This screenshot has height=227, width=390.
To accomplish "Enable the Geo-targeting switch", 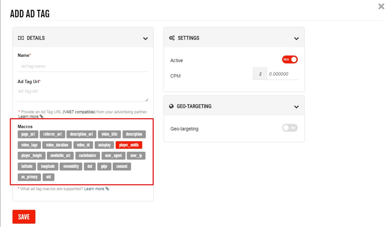I will click(x=290, y=128).
